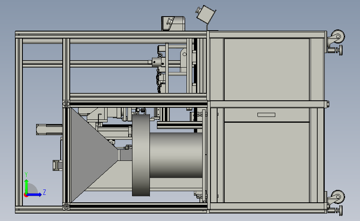
Task: Select the lower cabinet door panel
Action: [x=267, y=162]
